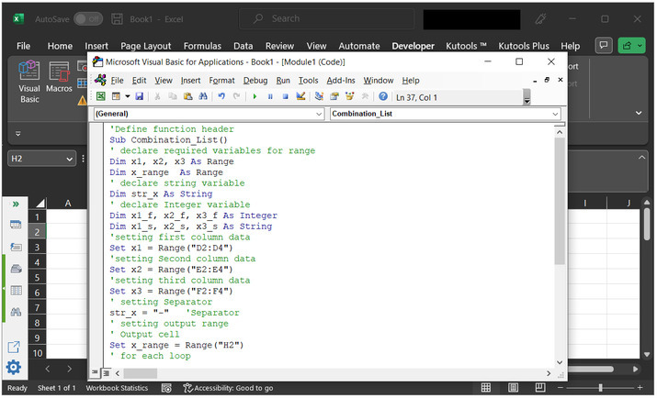Click the Find binoculars icon in VBA toolbar
Image resolution: width=657 pixels, height=398 pixels.
point(201,96)
